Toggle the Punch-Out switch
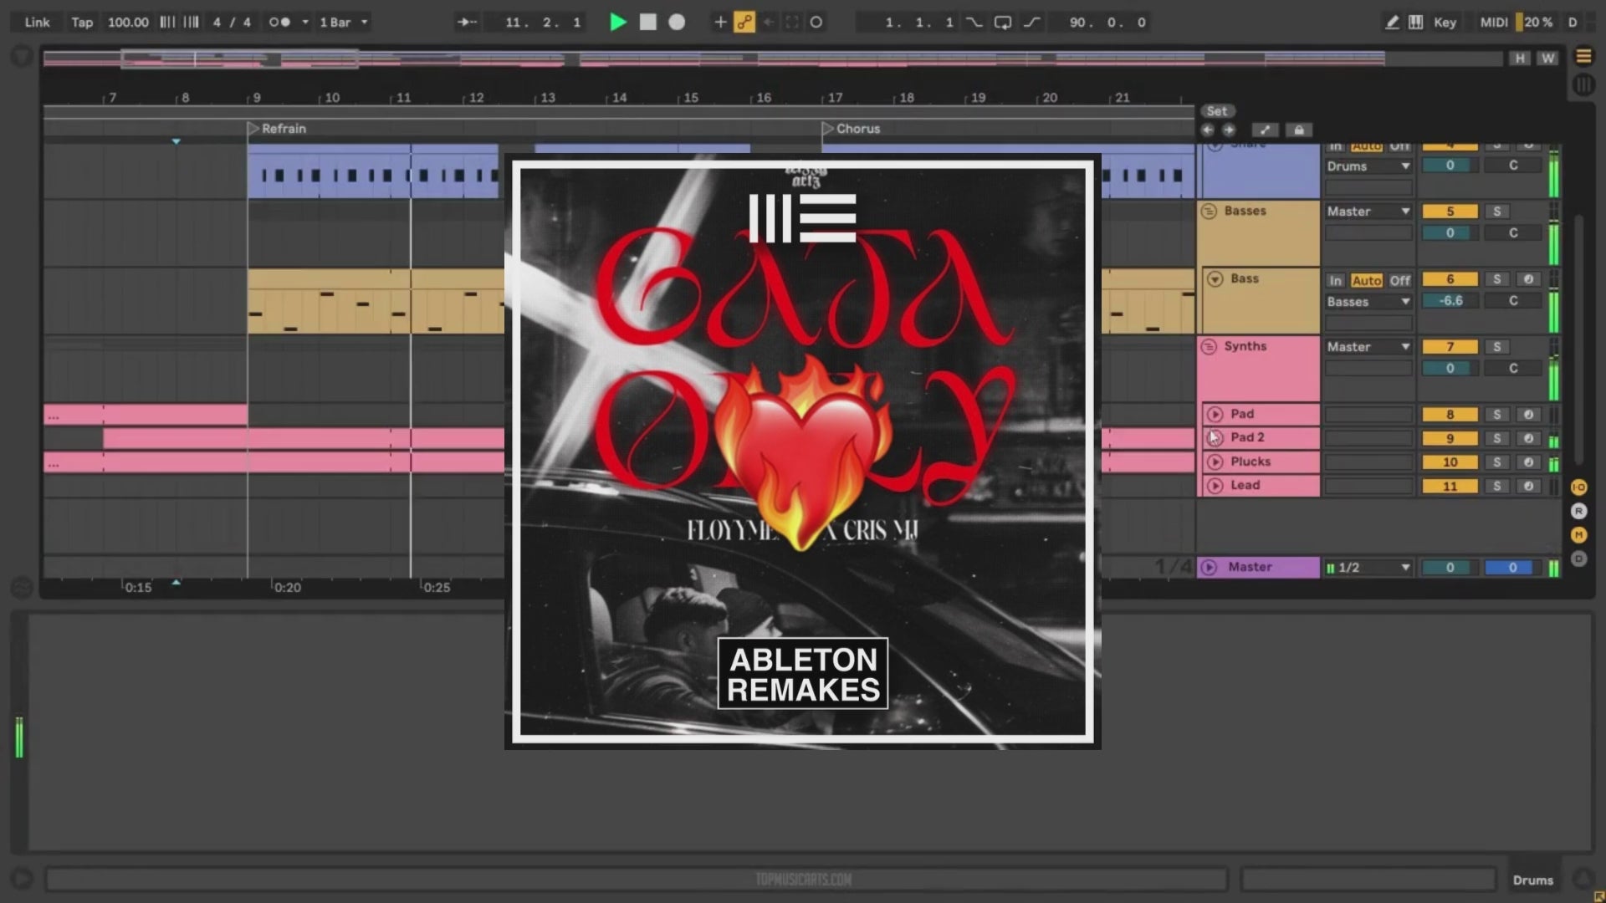This screenshot has width=1606, height=903. pos(1032,23)
